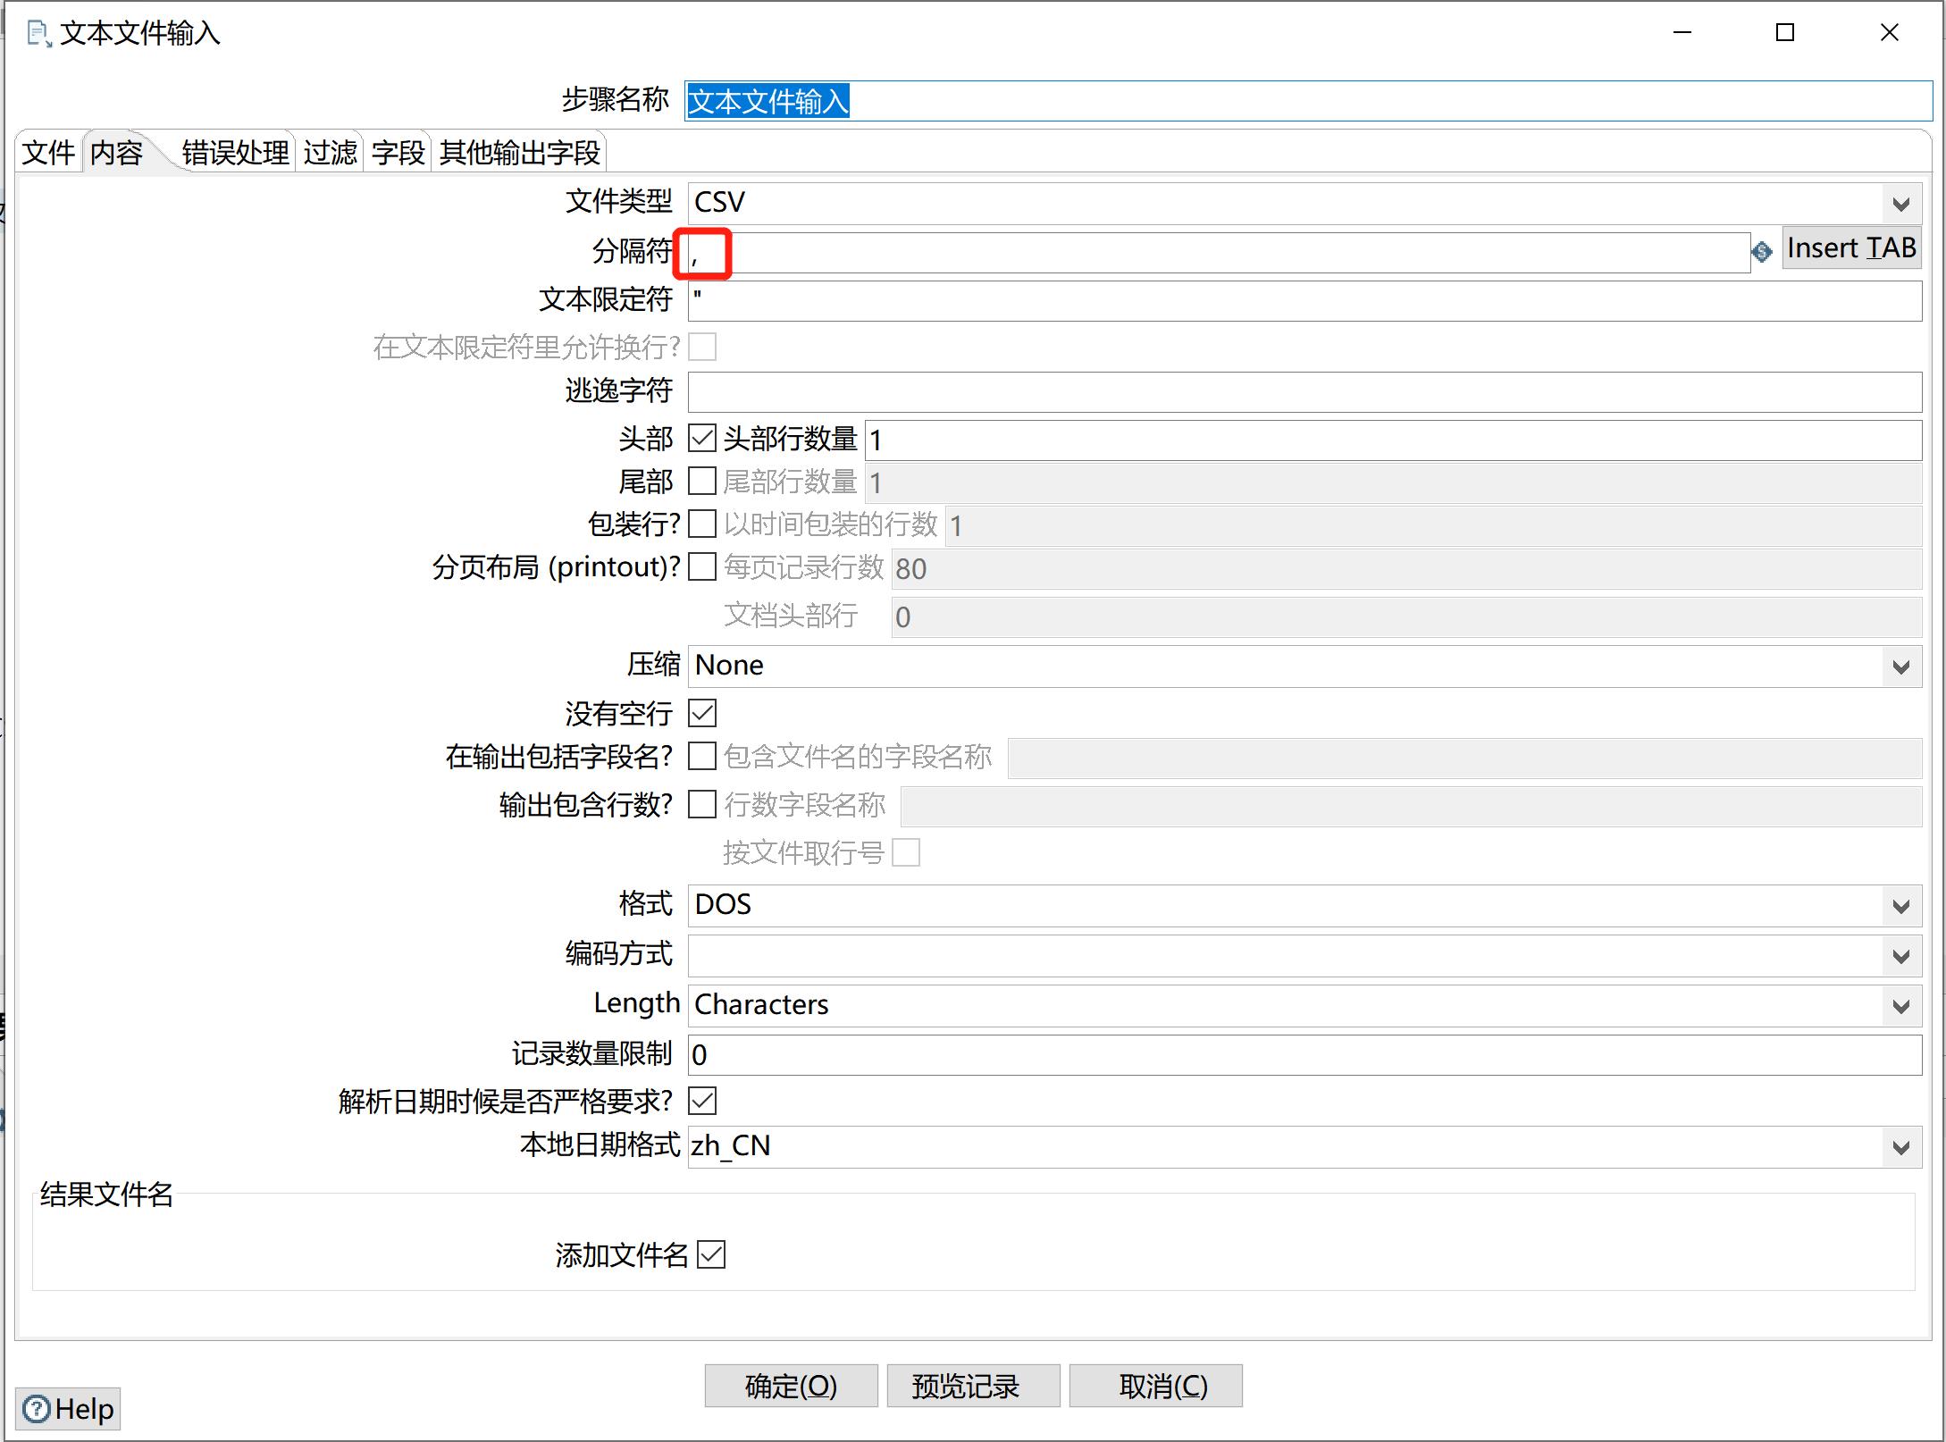This screenshot has height=1442, width=1946.
Task: Maximize the 文本文件输入 dialog window
Action: tap(1785, 33)
